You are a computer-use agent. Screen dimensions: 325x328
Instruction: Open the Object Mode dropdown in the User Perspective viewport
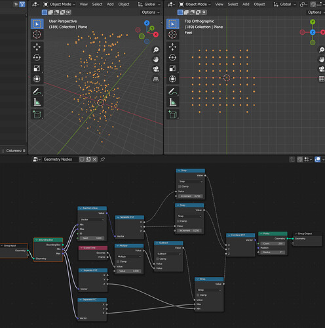coord(60,4)
